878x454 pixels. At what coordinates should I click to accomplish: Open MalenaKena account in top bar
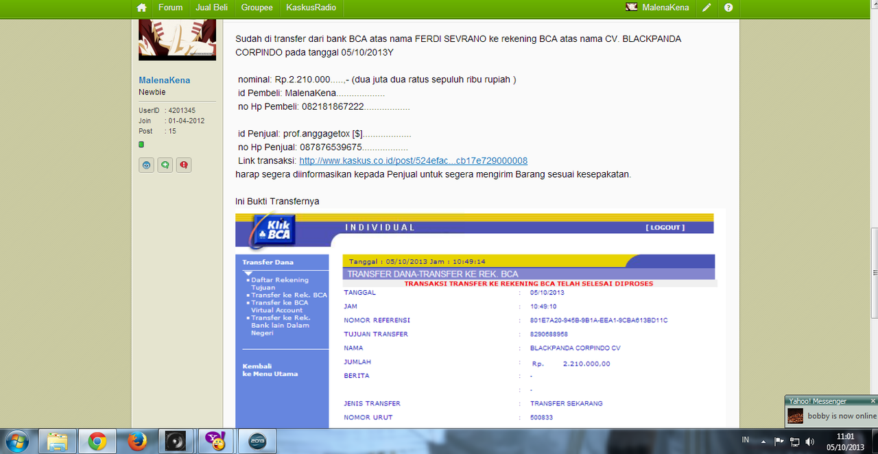[x=665, y=8]
